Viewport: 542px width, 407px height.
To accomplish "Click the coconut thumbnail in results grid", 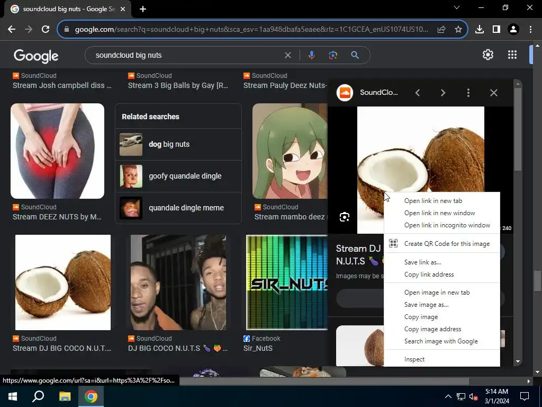I will pyautogui.click(x=63, y=282).
